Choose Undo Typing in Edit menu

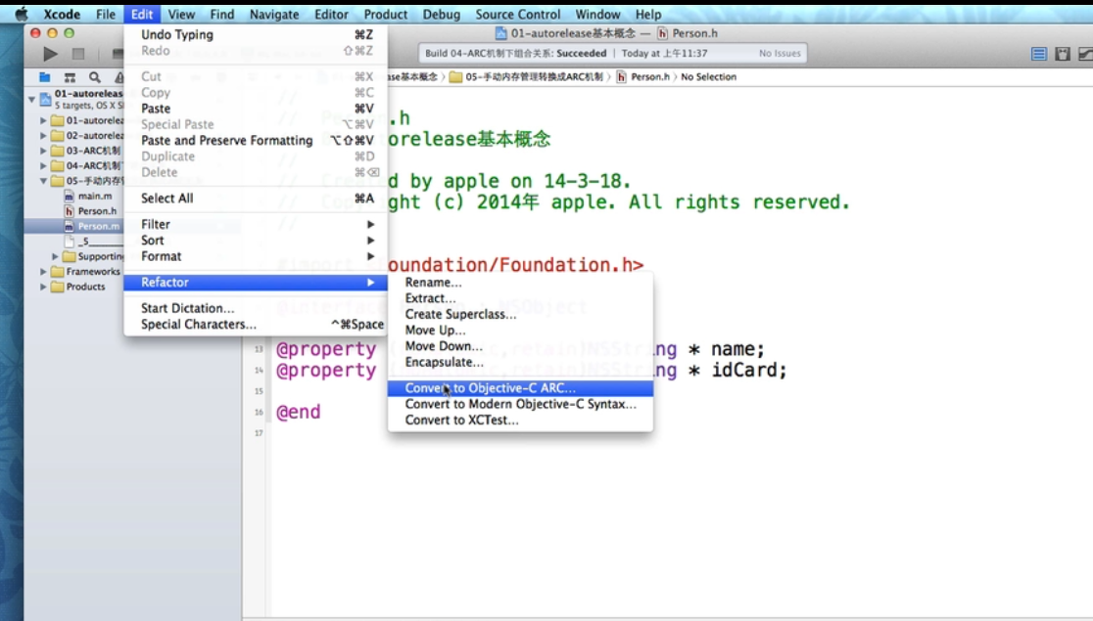pyautogui.click(x=255, y=35)
